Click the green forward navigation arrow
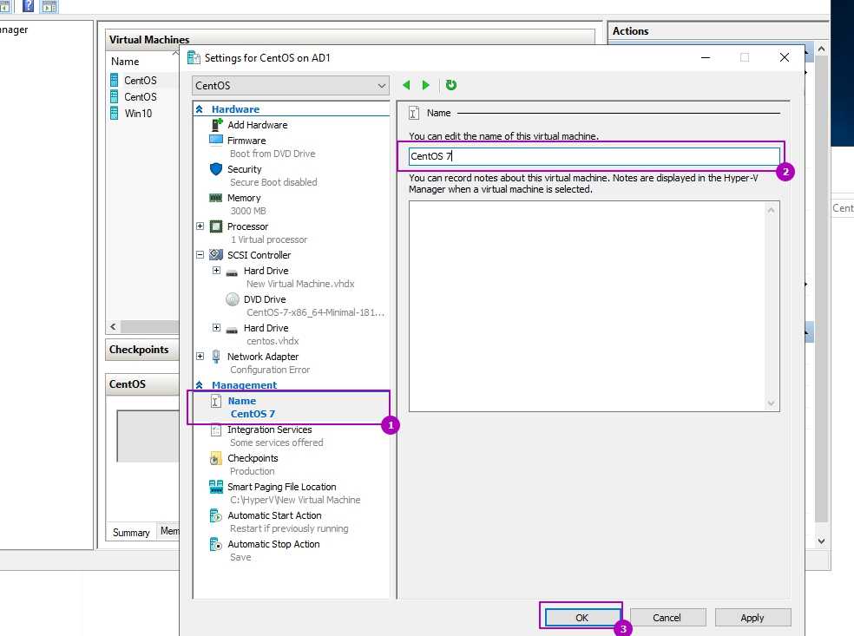The image size is (854, 636). pos(426,85)
